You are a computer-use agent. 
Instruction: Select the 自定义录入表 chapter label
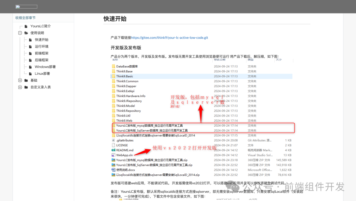coord(41,87)
